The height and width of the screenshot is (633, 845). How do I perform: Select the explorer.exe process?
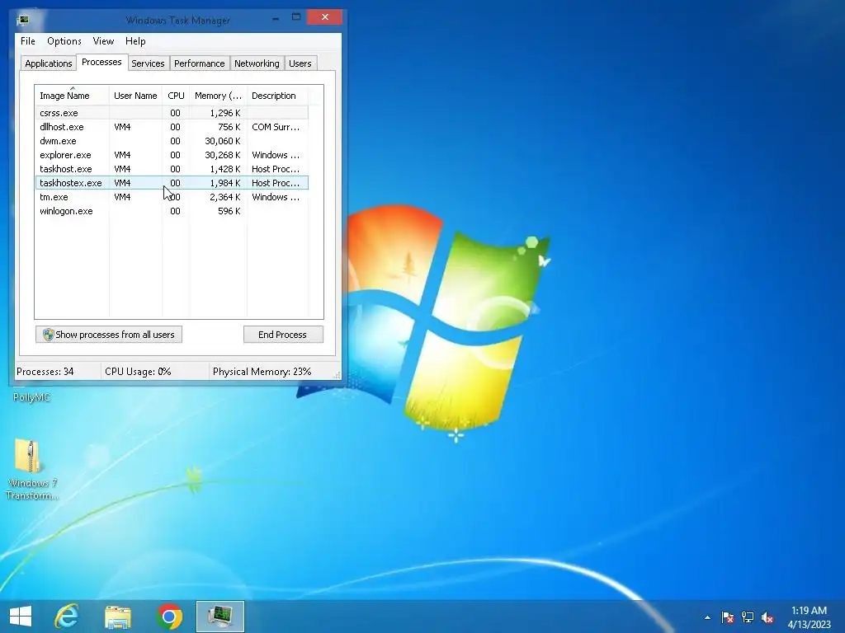(x=172, y=155)
